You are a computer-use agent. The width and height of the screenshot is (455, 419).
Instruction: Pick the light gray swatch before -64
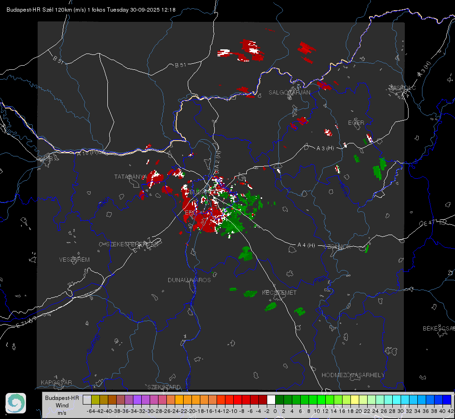87,399
